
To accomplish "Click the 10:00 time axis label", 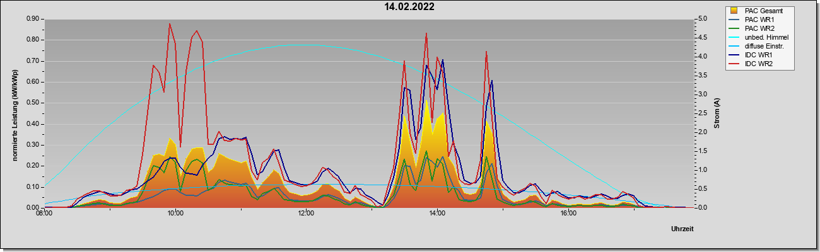I will (x=175, y=214).
